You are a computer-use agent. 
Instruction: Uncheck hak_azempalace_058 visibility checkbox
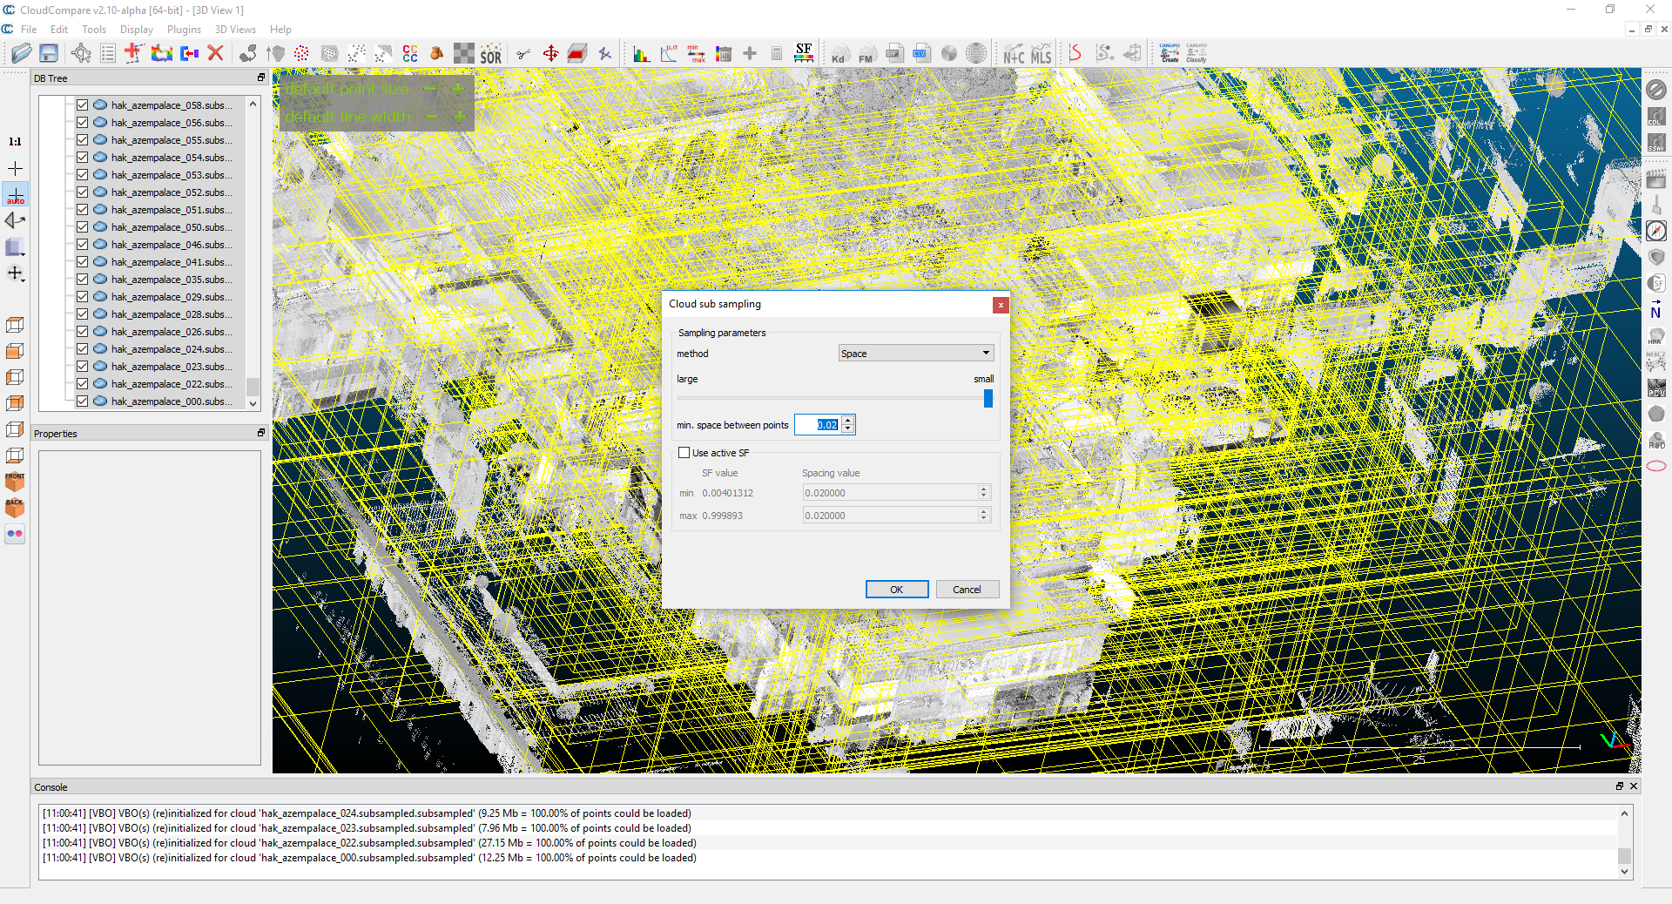click(x=82, y=105)
